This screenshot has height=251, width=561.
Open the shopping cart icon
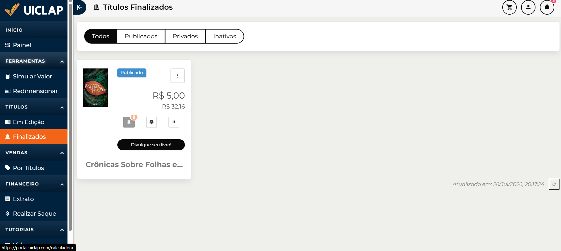[x=509, y=7]
